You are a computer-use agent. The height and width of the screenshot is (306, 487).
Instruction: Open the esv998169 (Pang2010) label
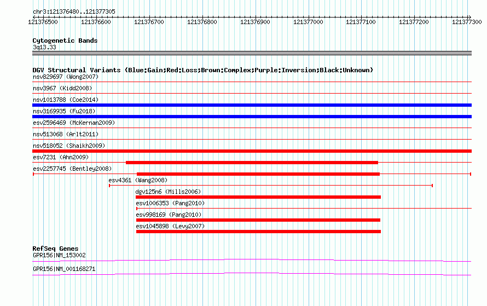point(169,215)
